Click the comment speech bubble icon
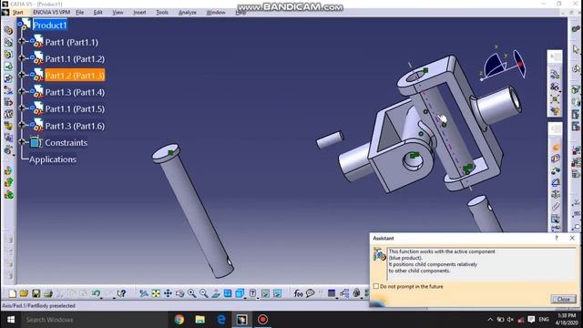The width and height of the screenshot is (583, 328). pos(310,293)
